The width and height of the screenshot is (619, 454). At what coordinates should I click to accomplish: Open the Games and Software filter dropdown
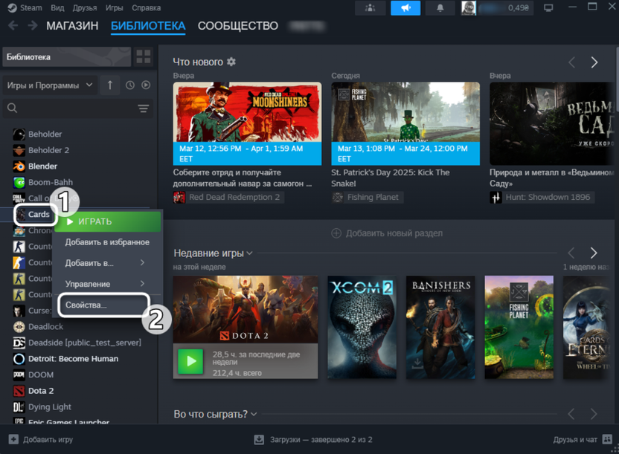[x=50, y=85]
